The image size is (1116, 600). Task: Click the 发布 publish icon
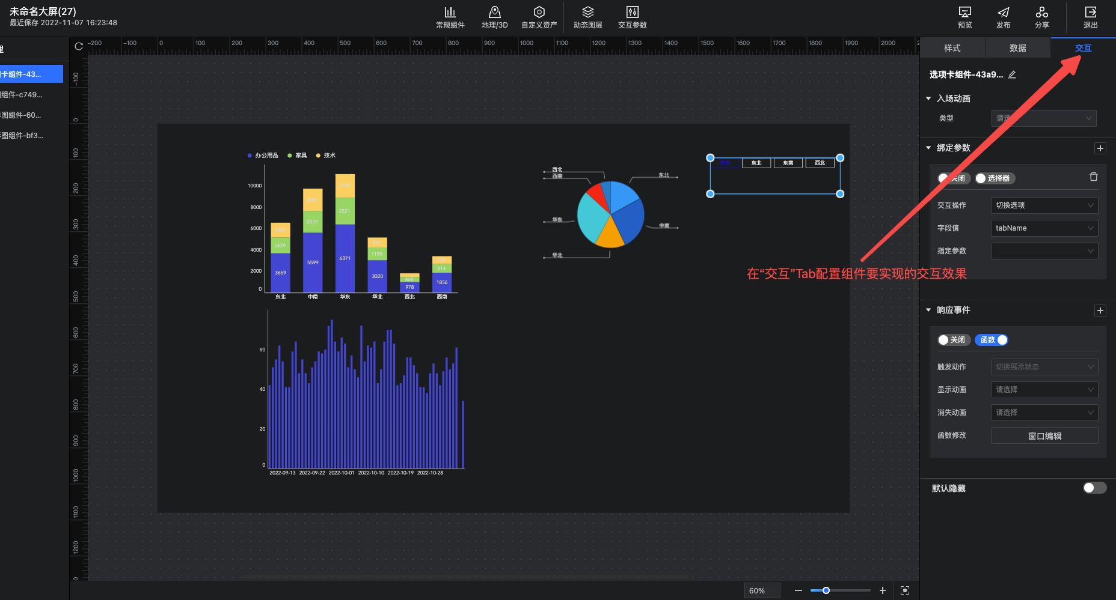[1003, 13]
